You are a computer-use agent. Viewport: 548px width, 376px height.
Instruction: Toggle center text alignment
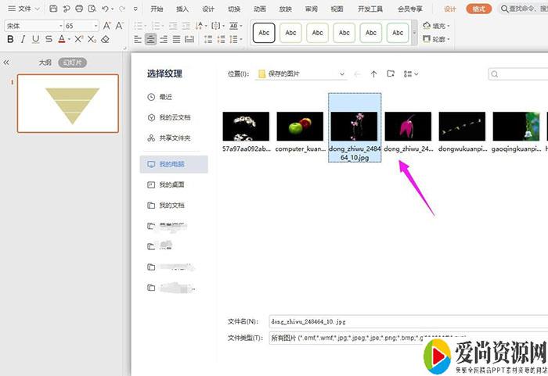click(151, 39)
